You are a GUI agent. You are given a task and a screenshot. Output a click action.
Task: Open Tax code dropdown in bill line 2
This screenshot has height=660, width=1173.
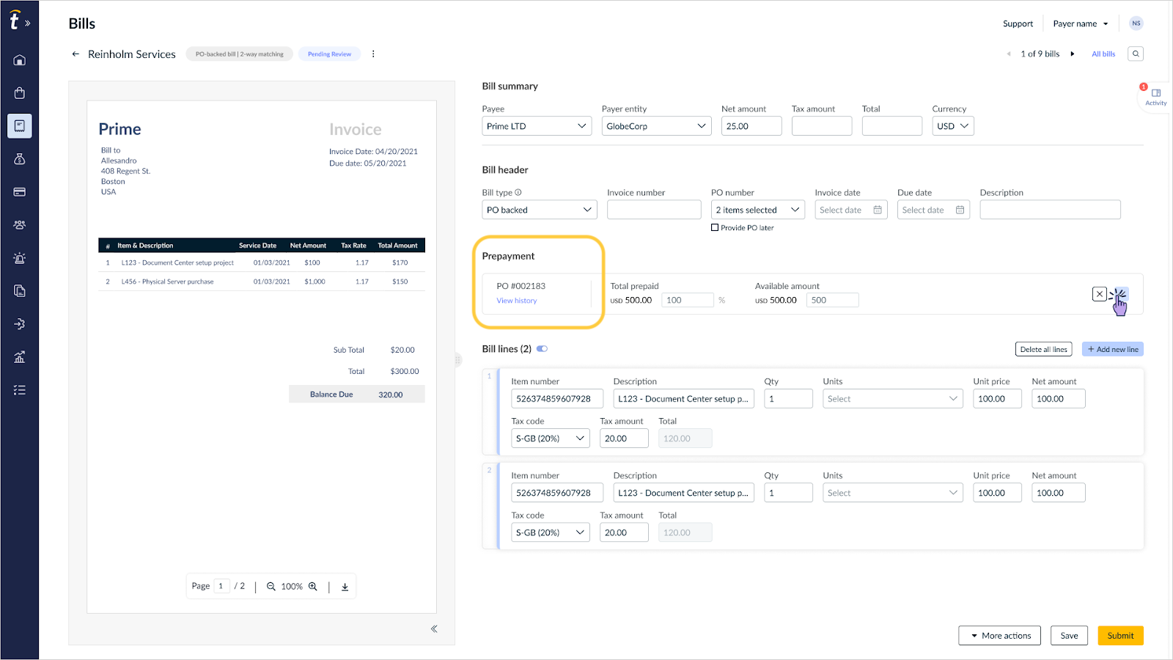pyautogui.click(x=551, y=532)
